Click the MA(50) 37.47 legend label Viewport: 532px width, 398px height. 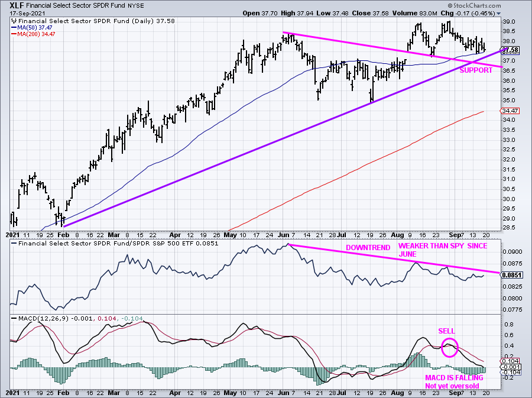(34, 27)
